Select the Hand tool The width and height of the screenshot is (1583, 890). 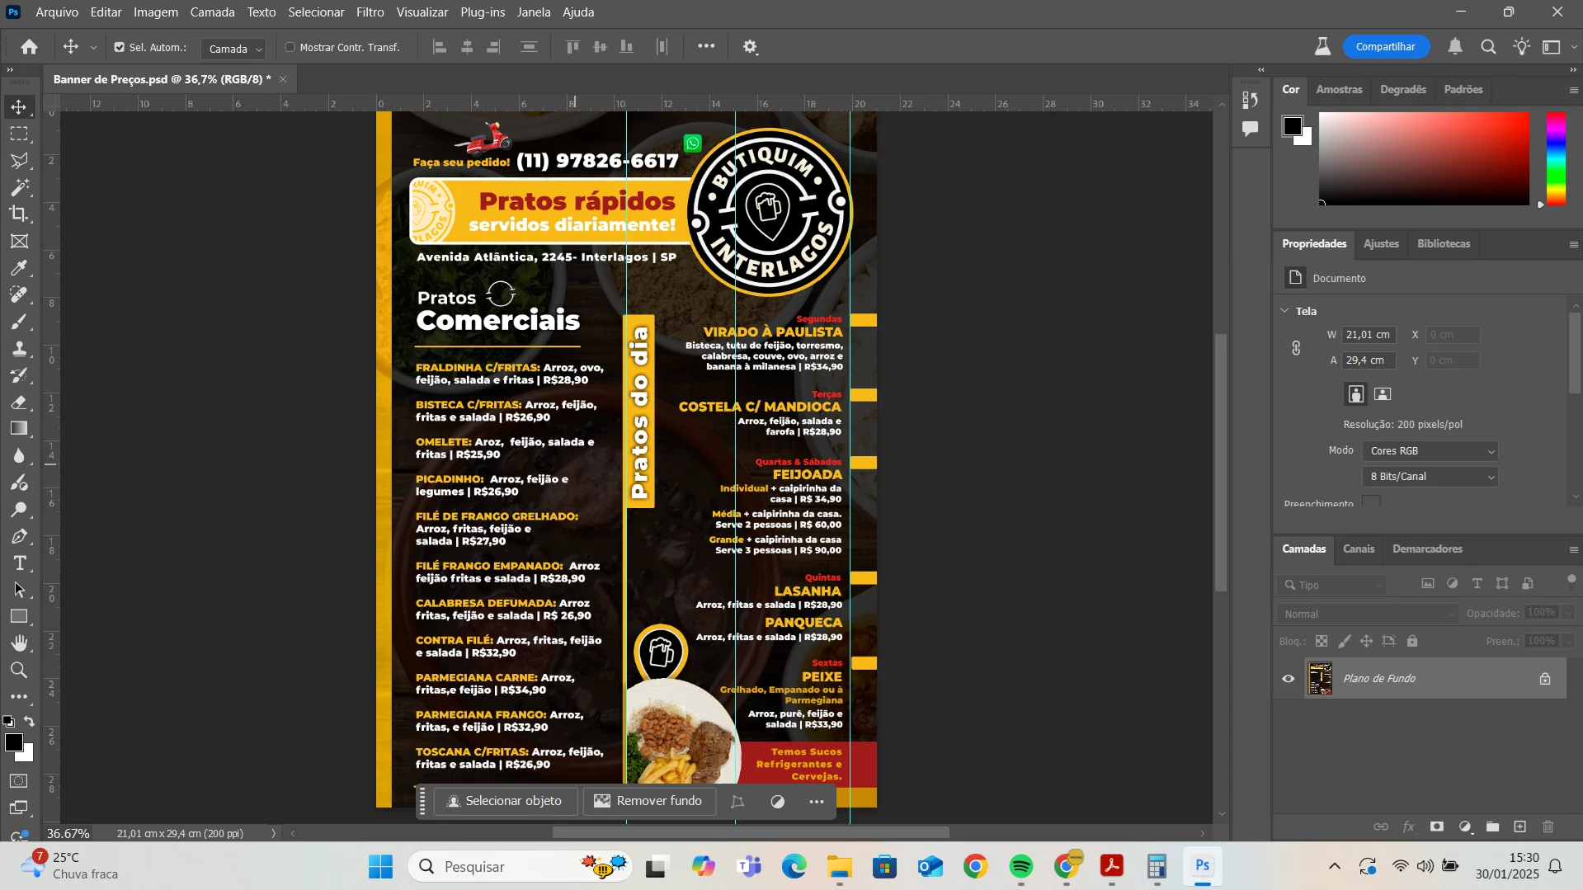coord(19,643)
